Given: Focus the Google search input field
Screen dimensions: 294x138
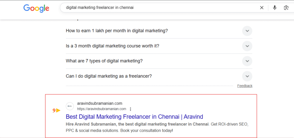Looking at the screenshot, I should (158, 8).
